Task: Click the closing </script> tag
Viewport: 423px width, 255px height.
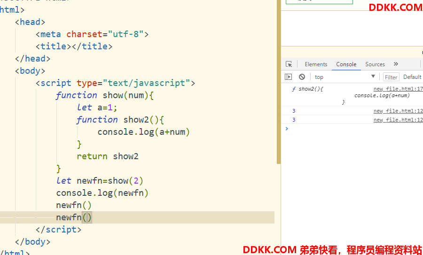Action: coord(59,229)
